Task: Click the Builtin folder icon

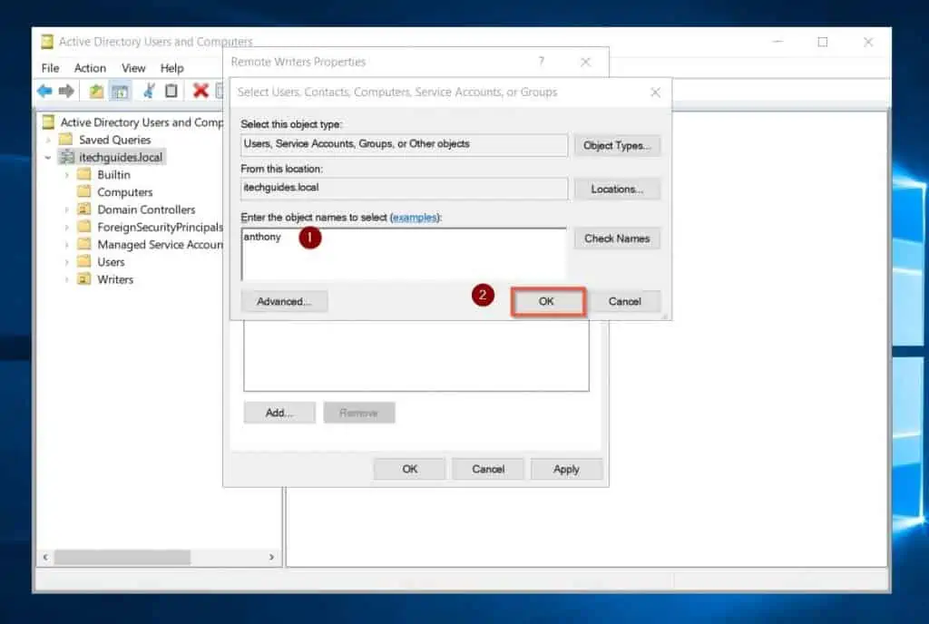Action: pyautogui.click(x=84, y=175)
